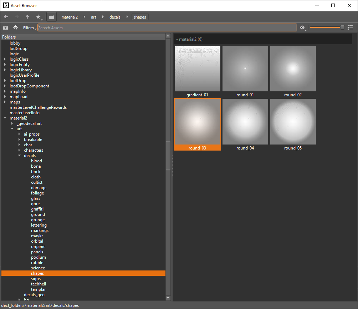This screenshot has width=358, height=309.
Task: Navigate up one folder level
Action: click(27, 17)
